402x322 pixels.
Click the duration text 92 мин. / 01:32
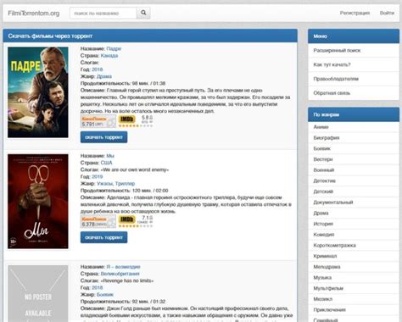148,302
